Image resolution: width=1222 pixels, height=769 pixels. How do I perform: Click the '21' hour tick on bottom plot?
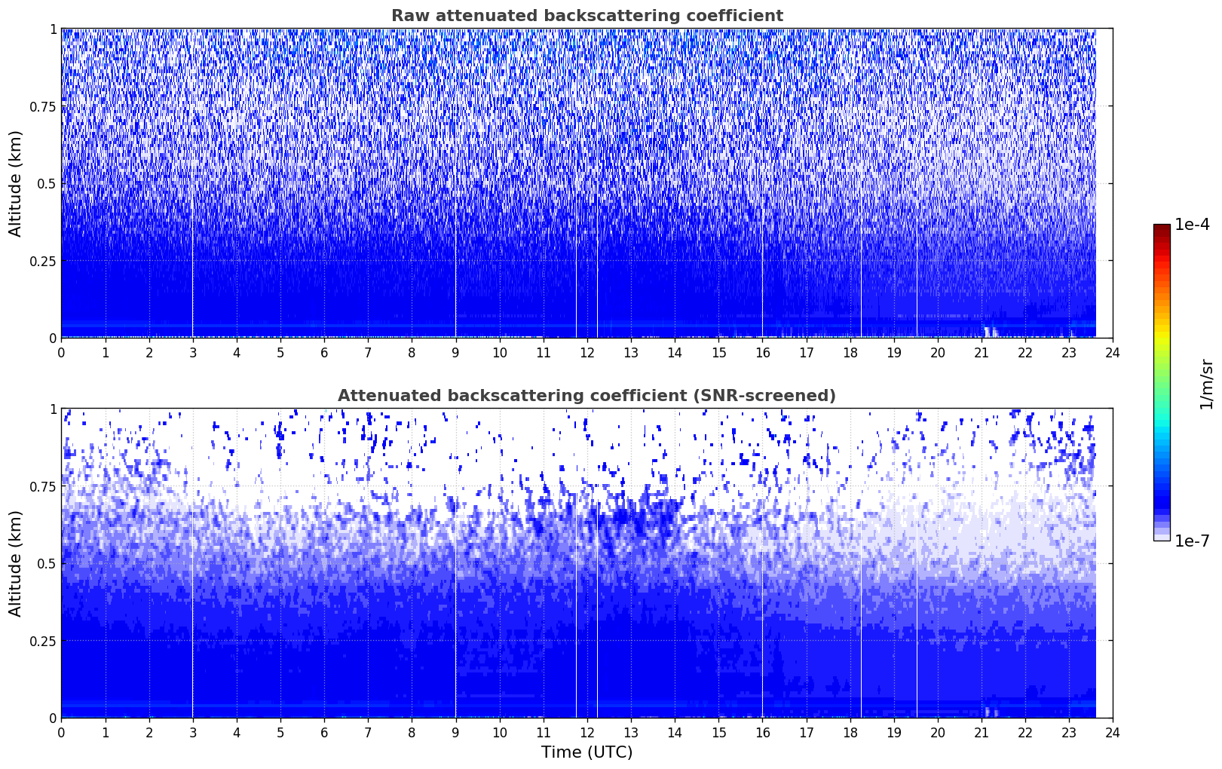(x=981, y=733)
